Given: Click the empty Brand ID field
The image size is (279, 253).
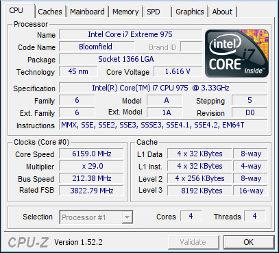Looking at the screenshot, I should tap(191, 47).
